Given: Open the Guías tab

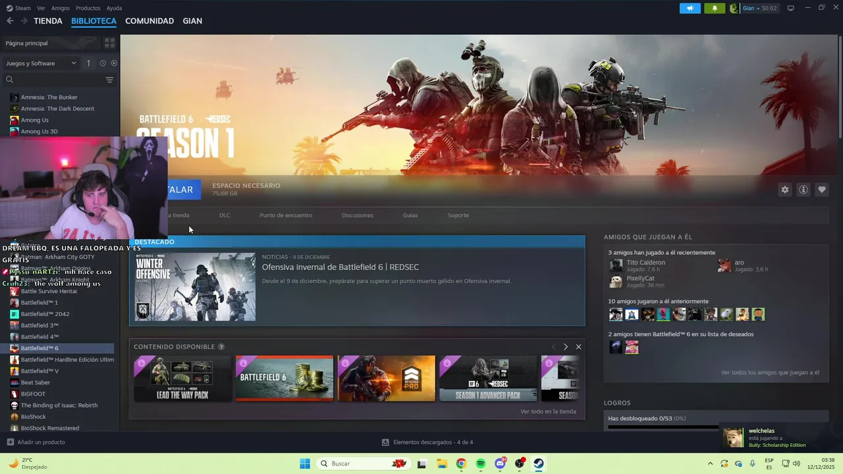Looking at the screenshot, I should (x=410, y=215).
